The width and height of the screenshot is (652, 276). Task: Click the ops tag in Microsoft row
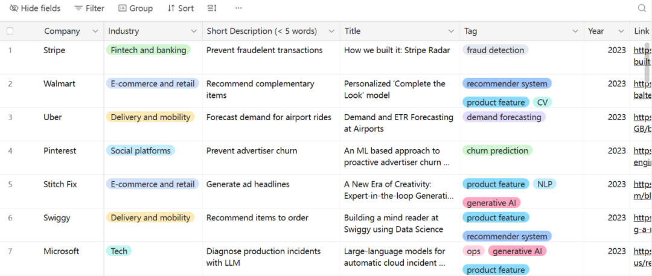pos(474,251)
